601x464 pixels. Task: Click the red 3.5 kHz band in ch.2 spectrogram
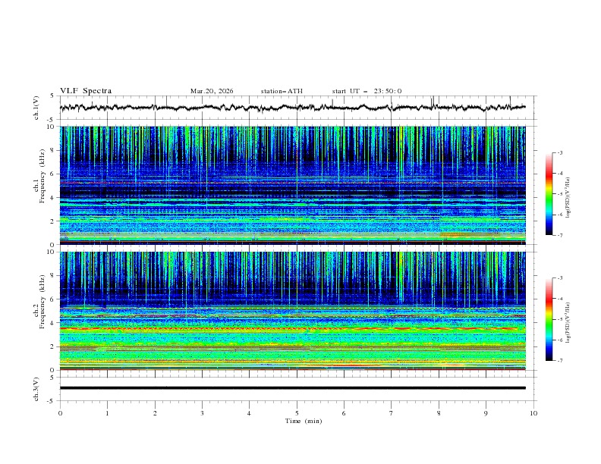pyautogui.click(x=293, y=328)
